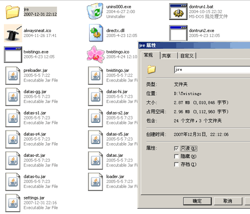Image resolution: width=250 pixels, height=214 pixels.
Task: Select the dontrun1.bat gear icon
Action: pyautogui.click(x=178, y=12)
